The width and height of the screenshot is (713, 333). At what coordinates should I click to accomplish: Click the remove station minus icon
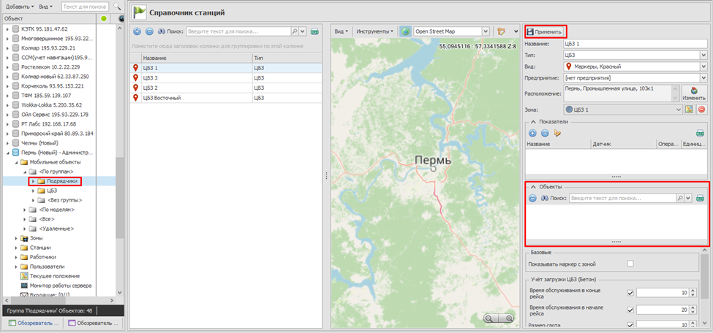click(x=149, y=32)
